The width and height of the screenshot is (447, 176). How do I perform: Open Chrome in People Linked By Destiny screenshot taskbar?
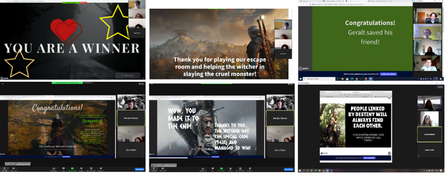[x=324, y=171]
